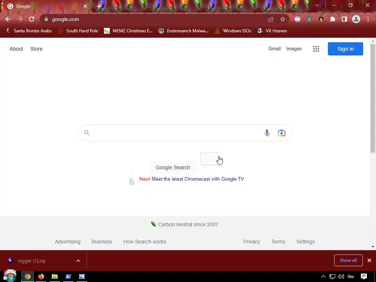Click the 0ex taskbar clock text
The width and height of the screenshot is (376, 282).
351,276
